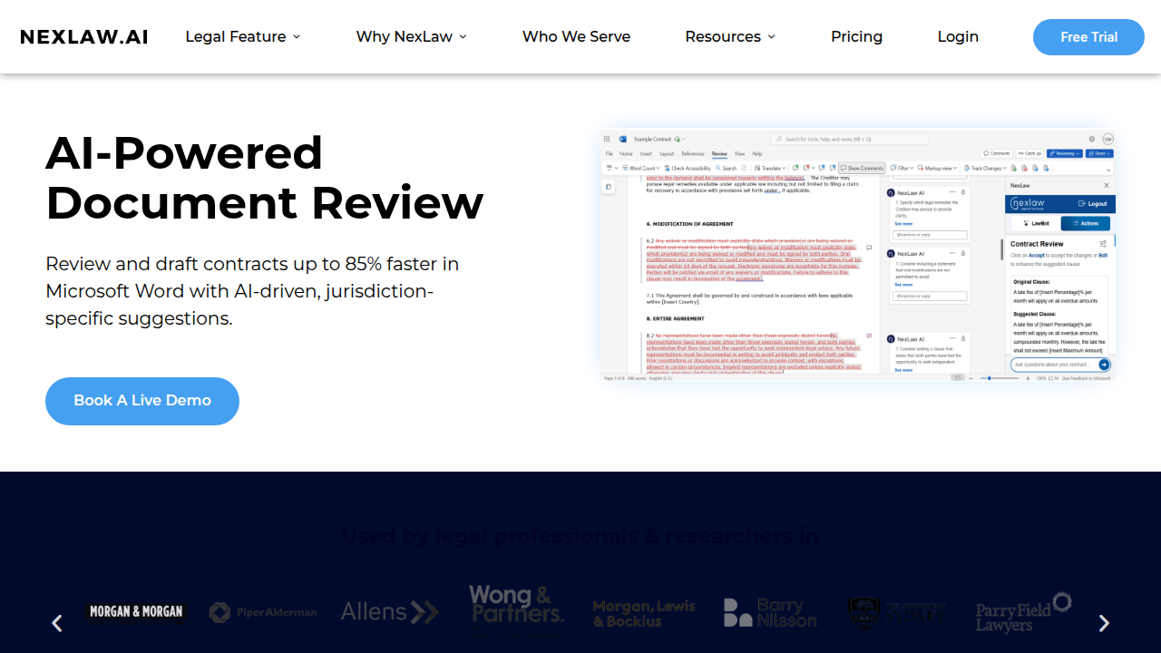The height and width of the screenshot is (653, 1161).
Task: Click the Word document review screenshot
Action: click(x=858, y=255)
